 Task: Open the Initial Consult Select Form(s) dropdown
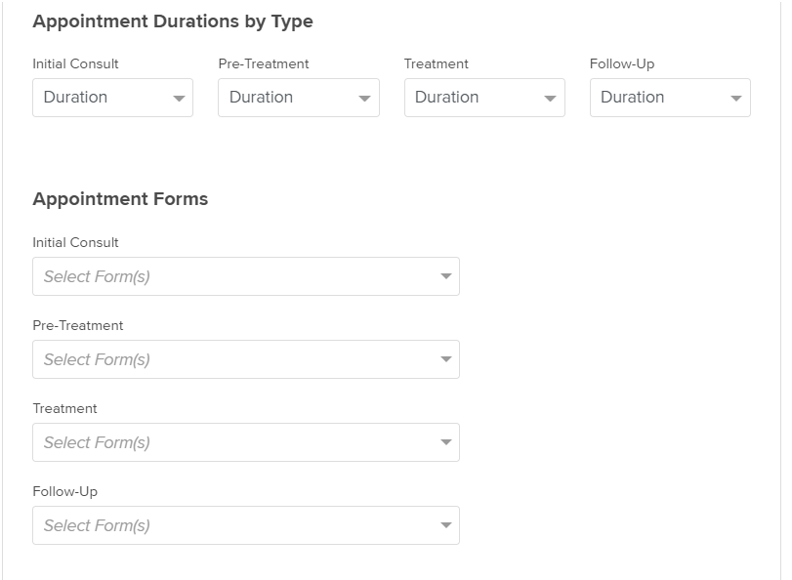point(246,276)
